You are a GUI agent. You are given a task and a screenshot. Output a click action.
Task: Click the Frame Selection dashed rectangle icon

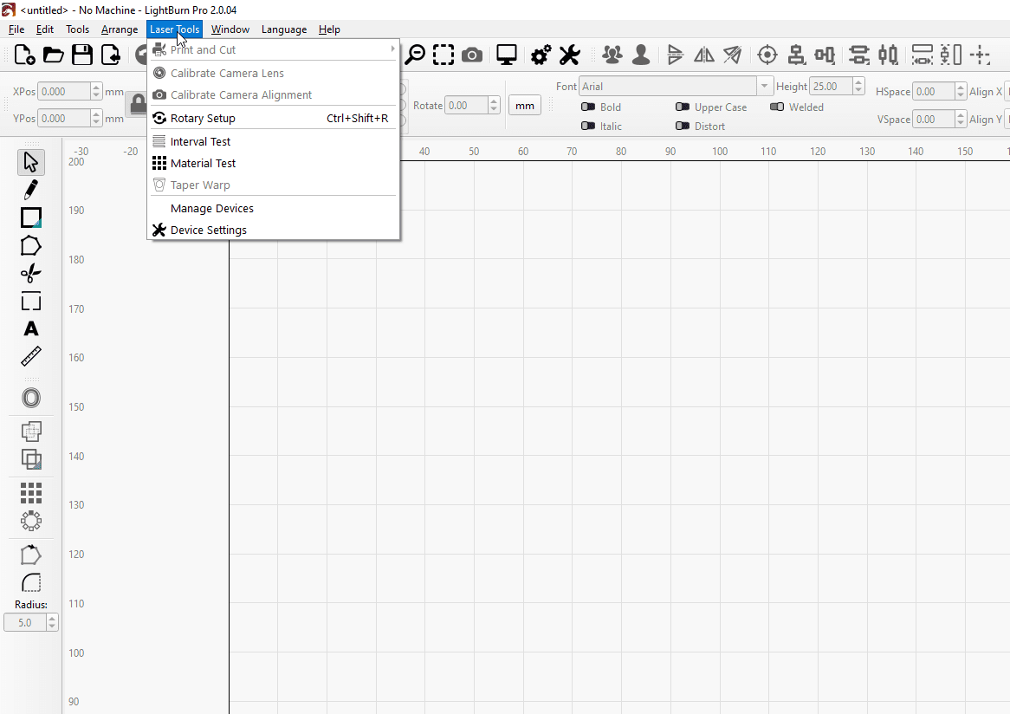coord(443,55)
